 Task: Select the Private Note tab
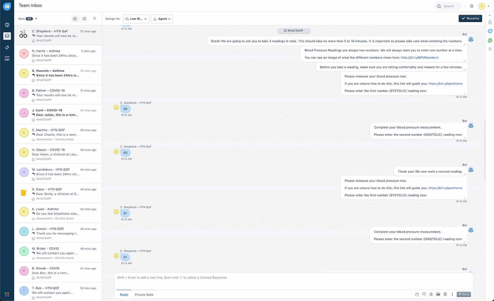tap(144, 295)
